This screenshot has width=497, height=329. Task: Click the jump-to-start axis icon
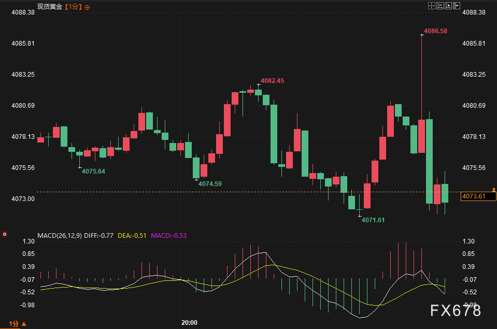tap(440, 6)
